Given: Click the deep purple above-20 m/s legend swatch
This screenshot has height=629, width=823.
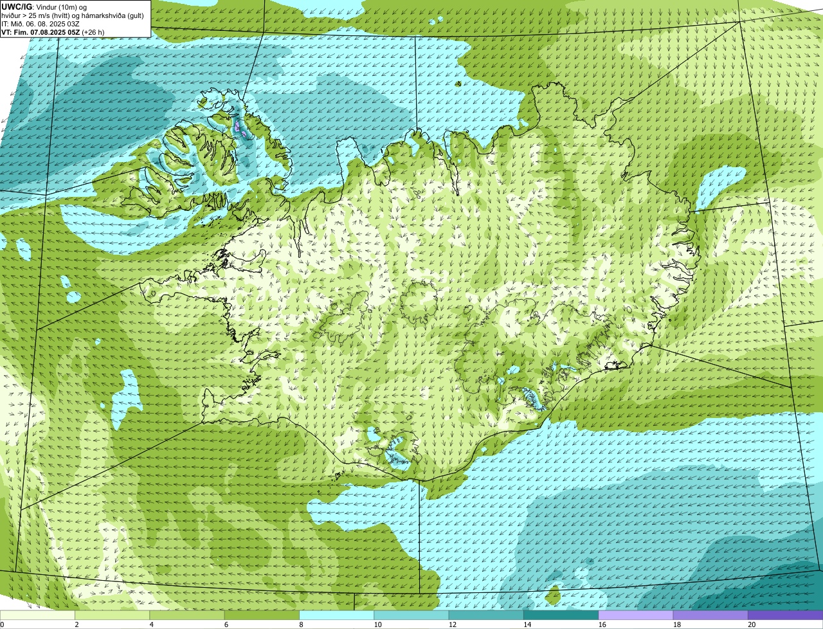Looking at the screenshot, I should (x=785, y=615).
